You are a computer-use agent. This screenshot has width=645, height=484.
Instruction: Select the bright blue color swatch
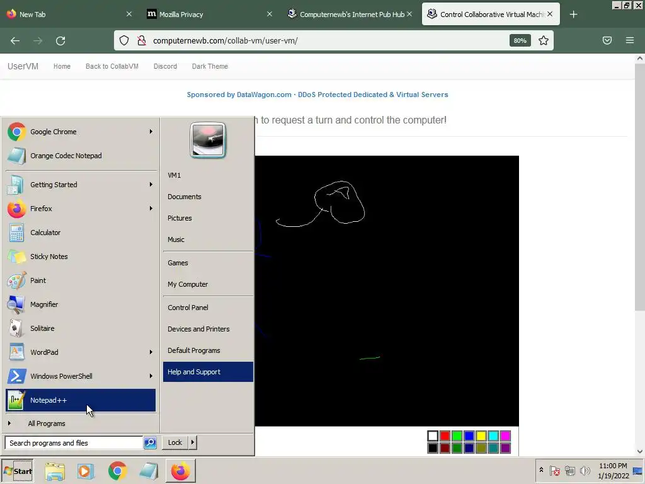pyautogui.click(x=469, y=436)
